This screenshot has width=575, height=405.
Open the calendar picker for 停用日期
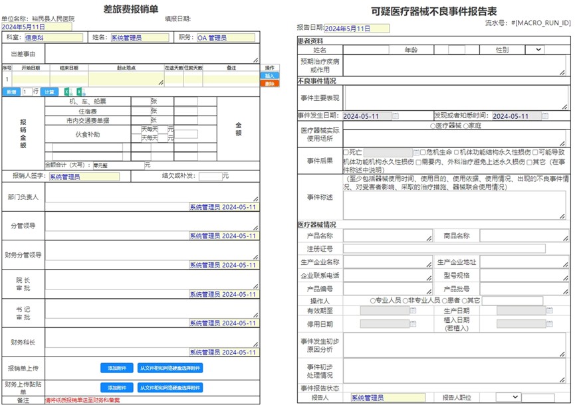413,324
